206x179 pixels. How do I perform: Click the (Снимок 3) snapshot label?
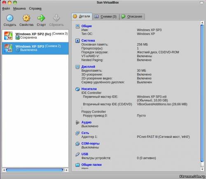pyautogui.click(x=60, y=34)
